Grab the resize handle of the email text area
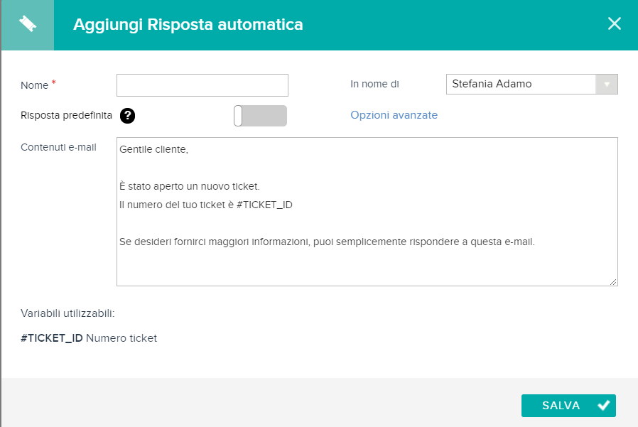The image size is (638, 427). coord(613,281)
